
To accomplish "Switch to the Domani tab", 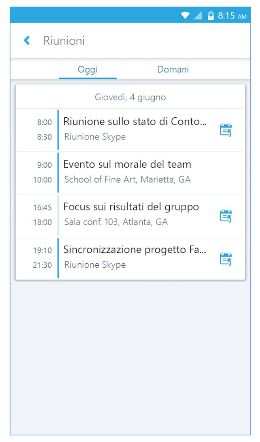I will click(173, 70).
